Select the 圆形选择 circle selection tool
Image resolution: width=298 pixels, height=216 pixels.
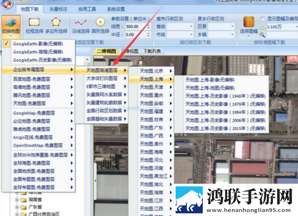pos(100,26)
